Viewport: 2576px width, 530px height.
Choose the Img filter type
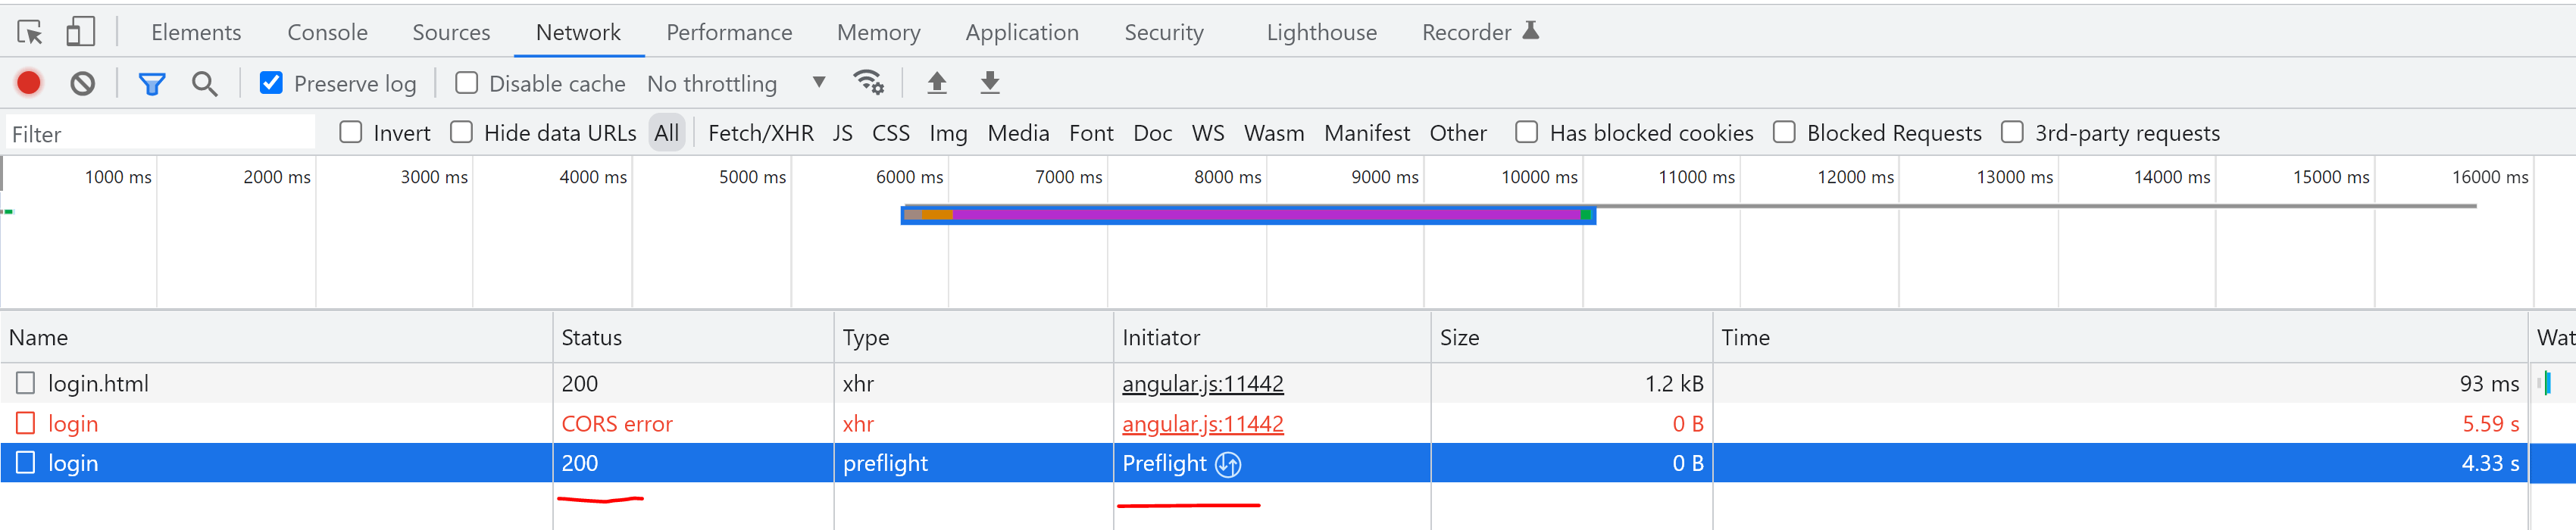point(947,132)
